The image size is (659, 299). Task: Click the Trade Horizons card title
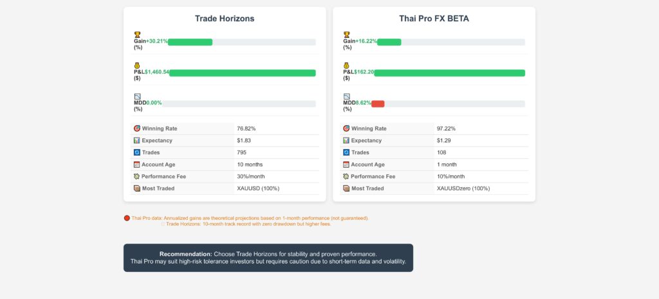coord(225,19)
